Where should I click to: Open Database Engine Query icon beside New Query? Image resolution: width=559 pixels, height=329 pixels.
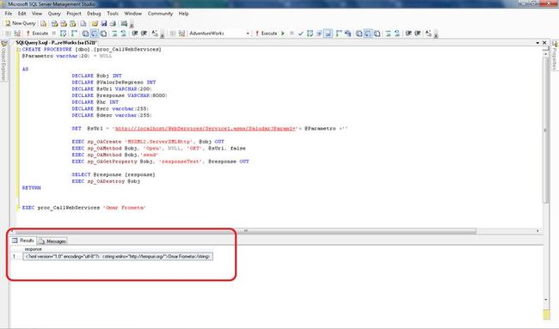44,23
